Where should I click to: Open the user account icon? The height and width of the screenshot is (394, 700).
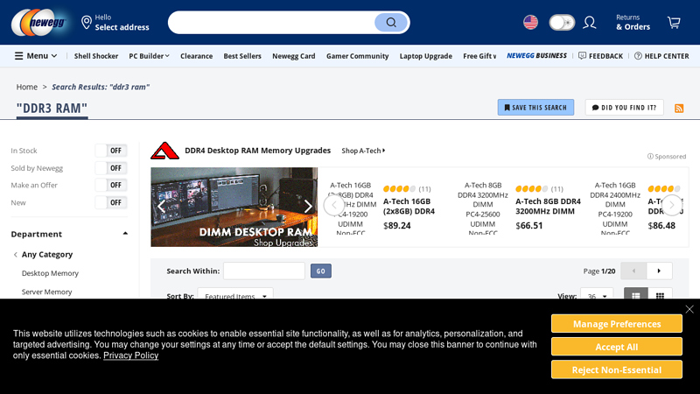[x=589, y=23]
